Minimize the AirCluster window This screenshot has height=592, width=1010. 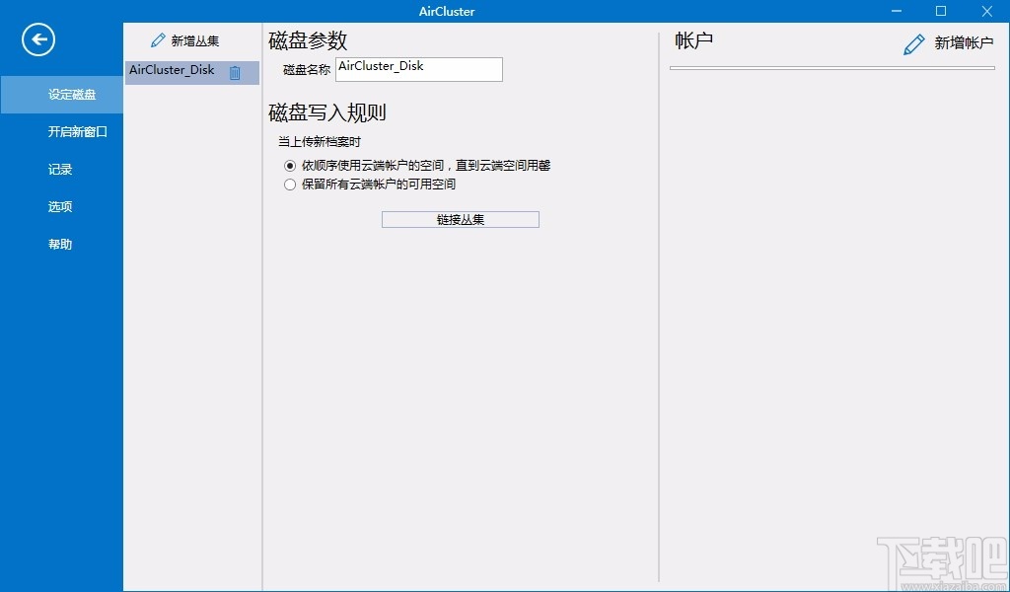pos(896,11)
